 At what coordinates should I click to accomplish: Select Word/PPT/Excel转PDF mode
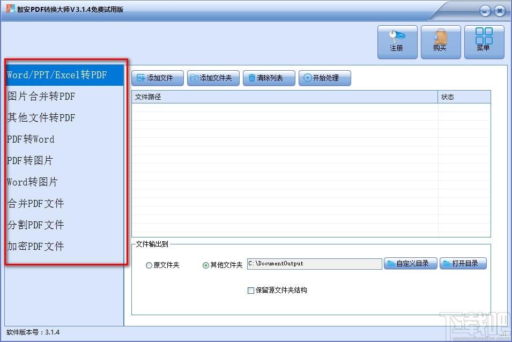click(x=65, y=75)
